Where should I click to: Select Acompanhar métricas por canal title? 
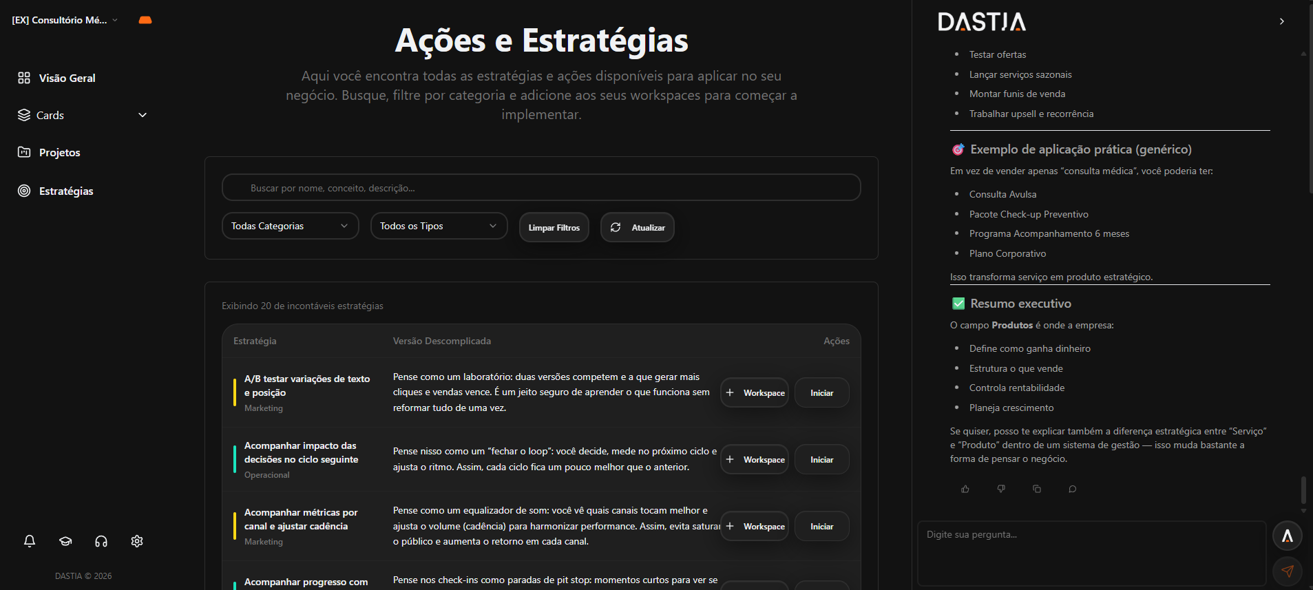click(301, 519)
